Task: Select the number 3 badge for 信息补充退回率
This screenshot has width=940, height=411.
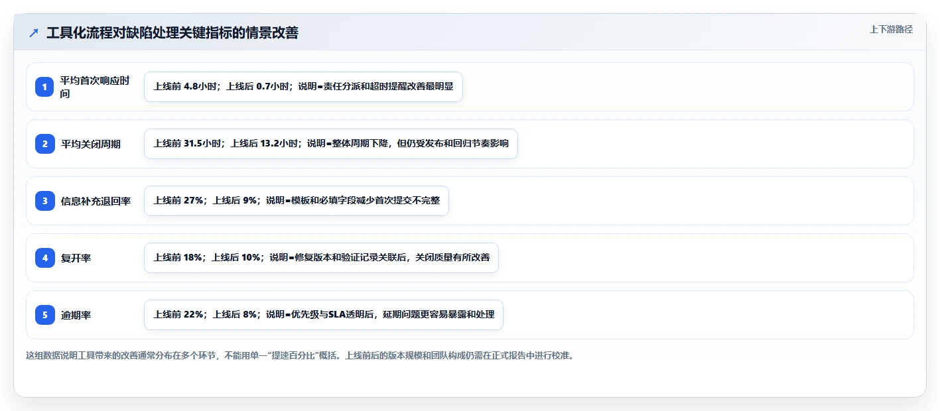Action: tap(44, 201)
